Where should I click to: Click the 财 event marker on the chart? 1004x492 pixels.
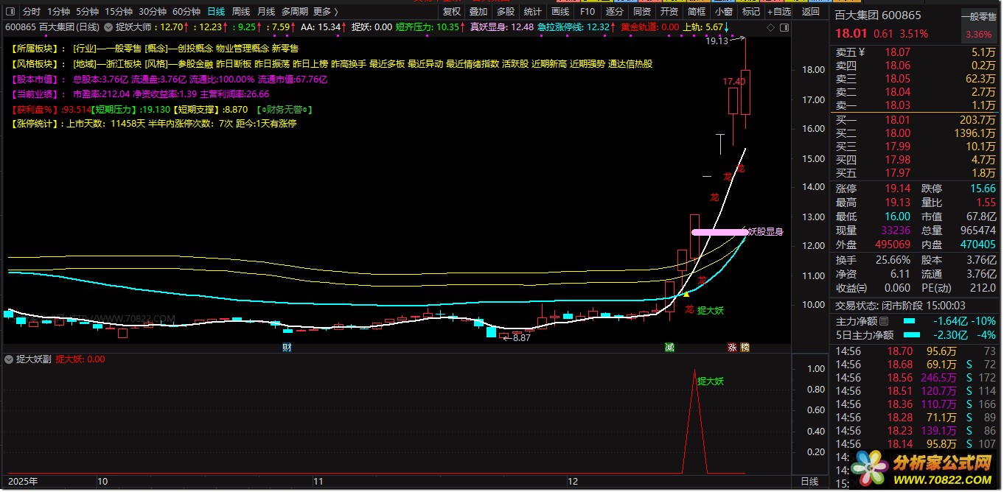pyautogui.click(x=287, y=347)
